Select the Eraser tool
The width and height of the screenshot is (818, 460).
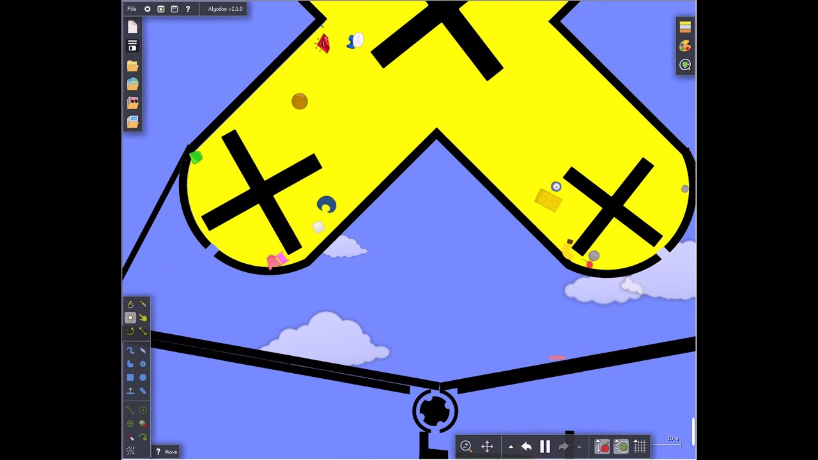point(143,350)
